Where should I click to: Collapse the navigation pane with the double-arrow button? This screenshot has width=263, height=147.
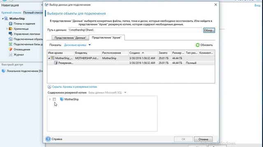(x=42, y=5)
